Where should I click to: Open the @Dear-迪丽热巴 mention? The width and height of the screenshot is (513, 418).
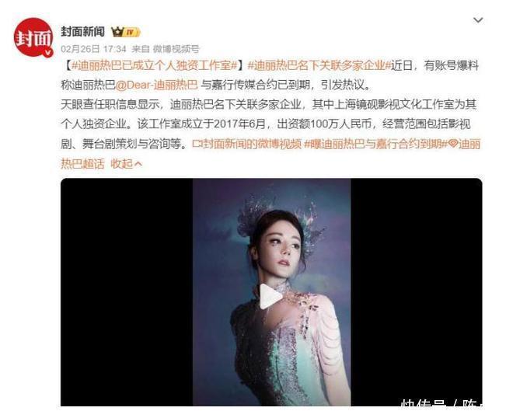pyautogui.click(x=157, y=85)
